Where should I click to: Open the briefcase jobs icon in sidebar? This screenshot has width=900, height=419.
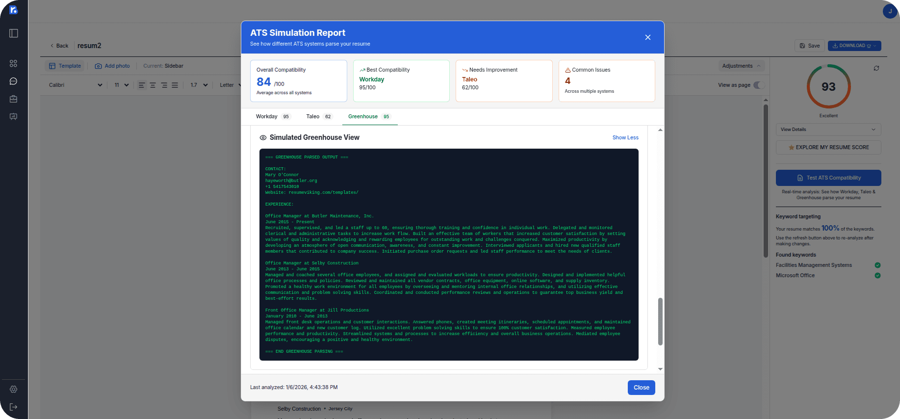point(13,99)
